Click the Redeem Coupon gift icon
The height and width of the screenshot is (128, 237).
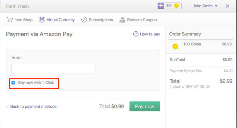(x=122, y=20)
